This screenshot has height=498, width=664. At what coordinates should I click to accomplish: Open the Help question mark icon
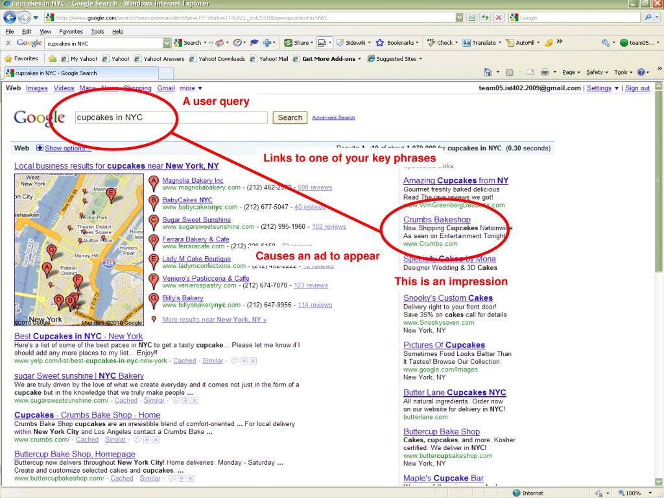[641, 73]
